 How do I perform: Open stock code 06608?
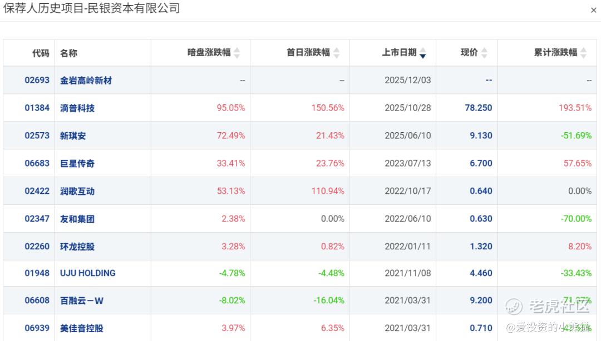coord(37,300)
